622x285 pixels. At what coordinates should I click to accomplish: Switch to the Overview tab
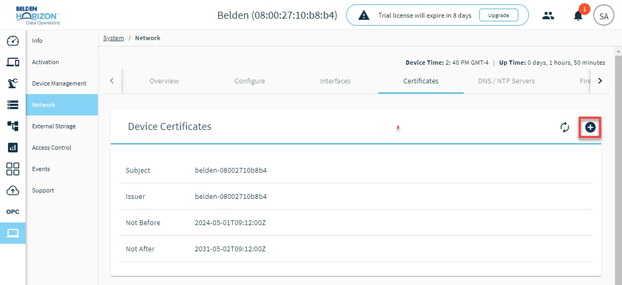[x=164, y=81]
